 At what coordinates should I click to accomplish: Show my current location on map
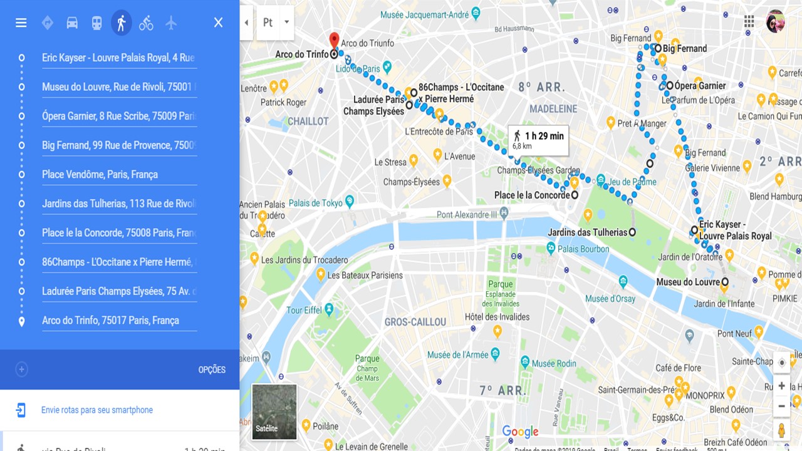tap(781, 363)
